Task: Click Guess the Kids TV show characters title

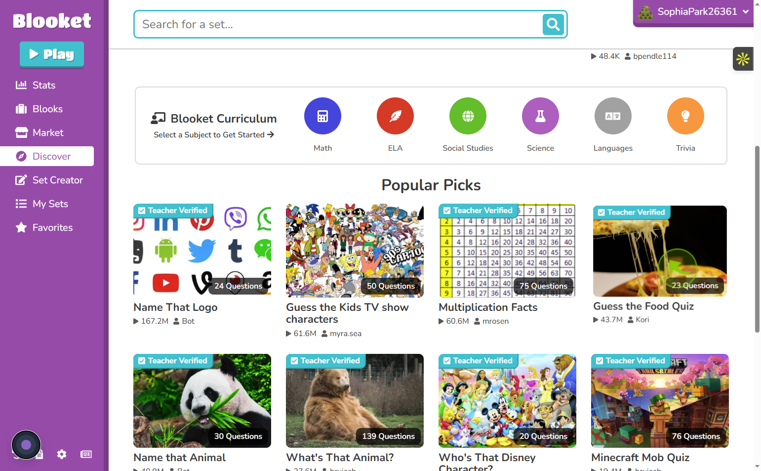Action: coord(347,313)
